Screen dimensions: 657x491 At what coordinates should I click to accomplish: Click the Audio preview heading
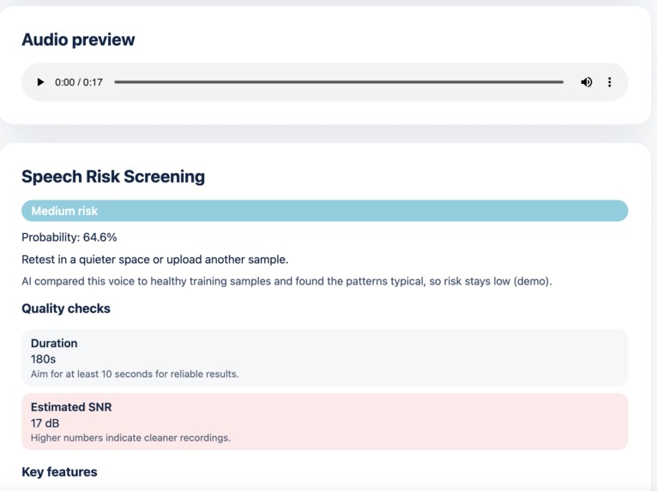[x=78, y=39]
